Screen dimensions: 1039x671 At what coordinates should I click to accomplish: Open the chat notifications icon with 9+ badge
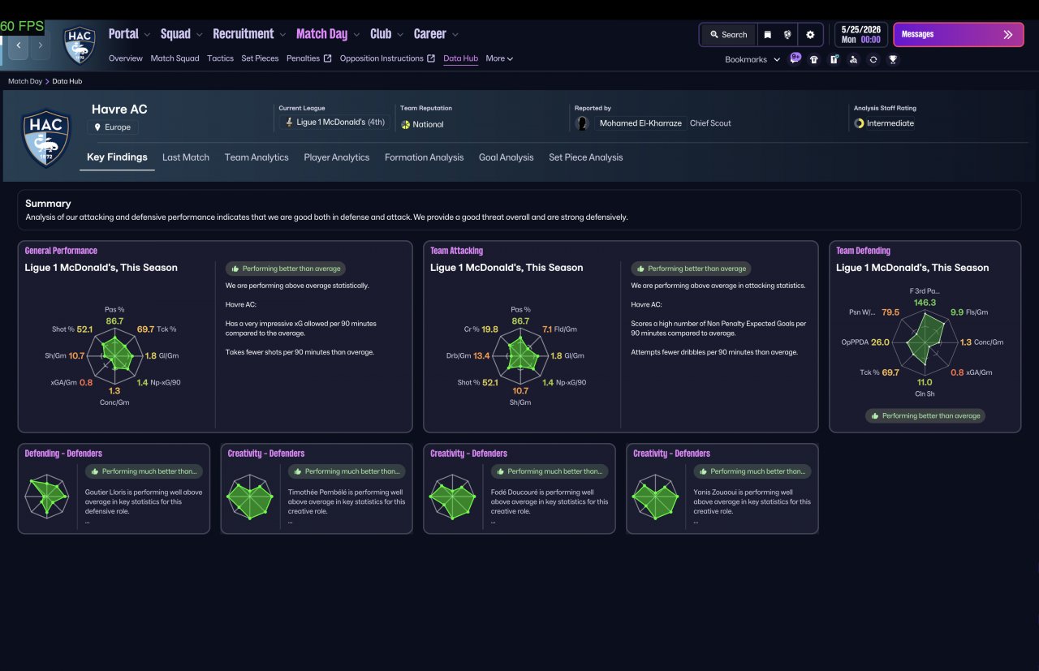795,58
